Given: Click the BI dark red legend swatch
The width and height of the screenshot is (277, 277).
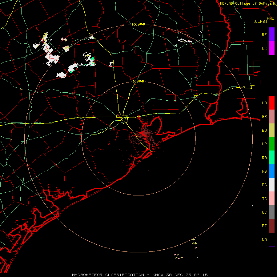Looking at the screenshot, I should [272, 226].
